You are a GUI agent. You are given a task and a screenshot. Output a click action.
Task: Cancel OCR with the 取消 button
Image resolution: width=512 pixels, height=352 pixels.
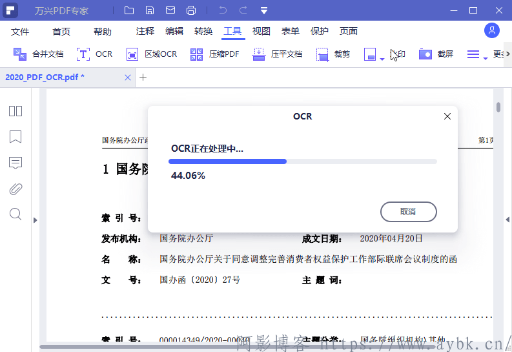(409, 212)
